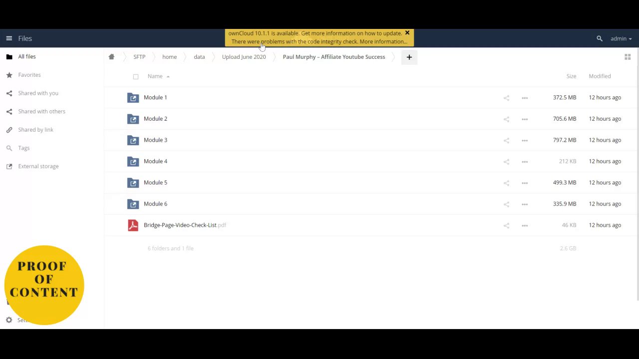
Task: Sort by Name column header
Action: [x=155, y=76]
